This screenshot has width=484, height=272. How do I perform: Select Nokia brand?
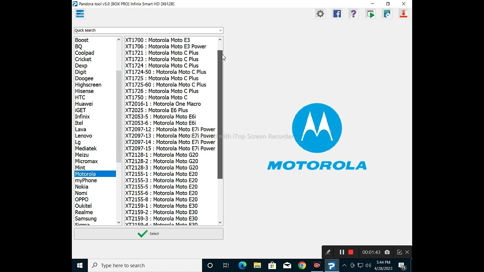[81, 187]
